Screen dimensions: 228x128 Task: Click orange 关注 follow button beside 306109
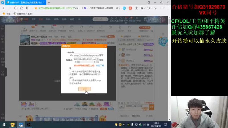click(111, 37)
